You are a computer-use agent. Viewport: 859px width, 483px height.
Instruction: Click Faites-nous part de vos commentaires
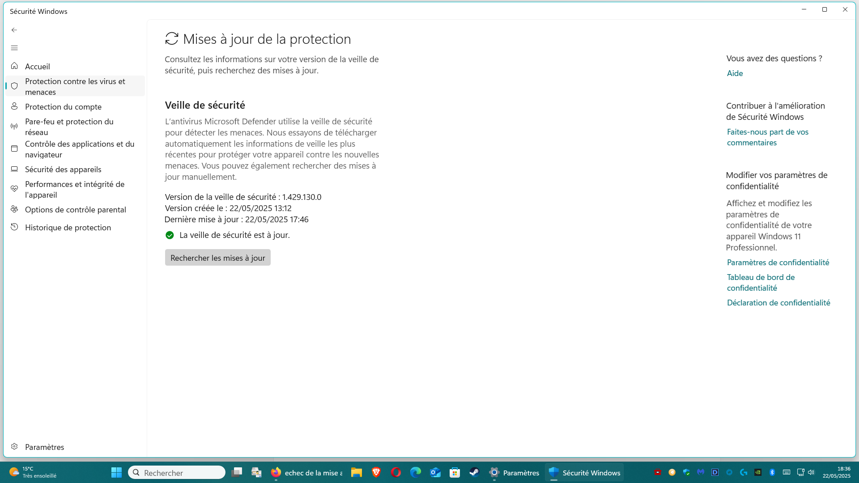pyautogui.click(x=768, y=137)
